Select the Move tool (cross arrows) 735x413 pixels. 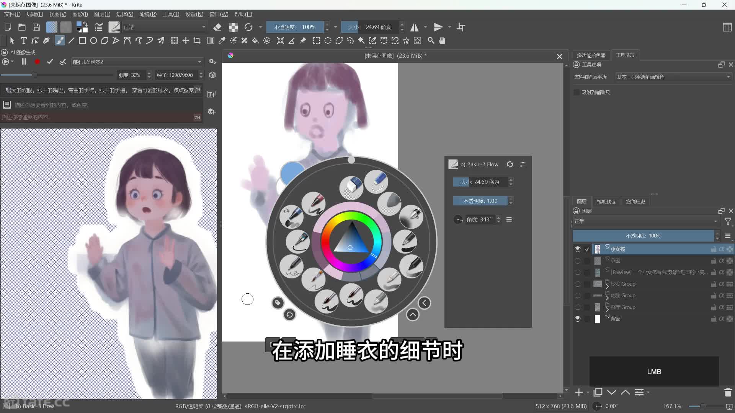click(x=186, y=41)
